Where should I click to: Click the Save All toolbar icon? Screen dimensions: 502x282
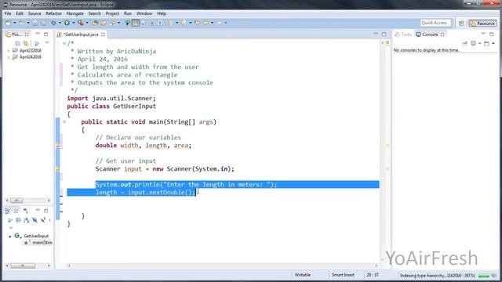pyautogui.click(x=43, y=23)
